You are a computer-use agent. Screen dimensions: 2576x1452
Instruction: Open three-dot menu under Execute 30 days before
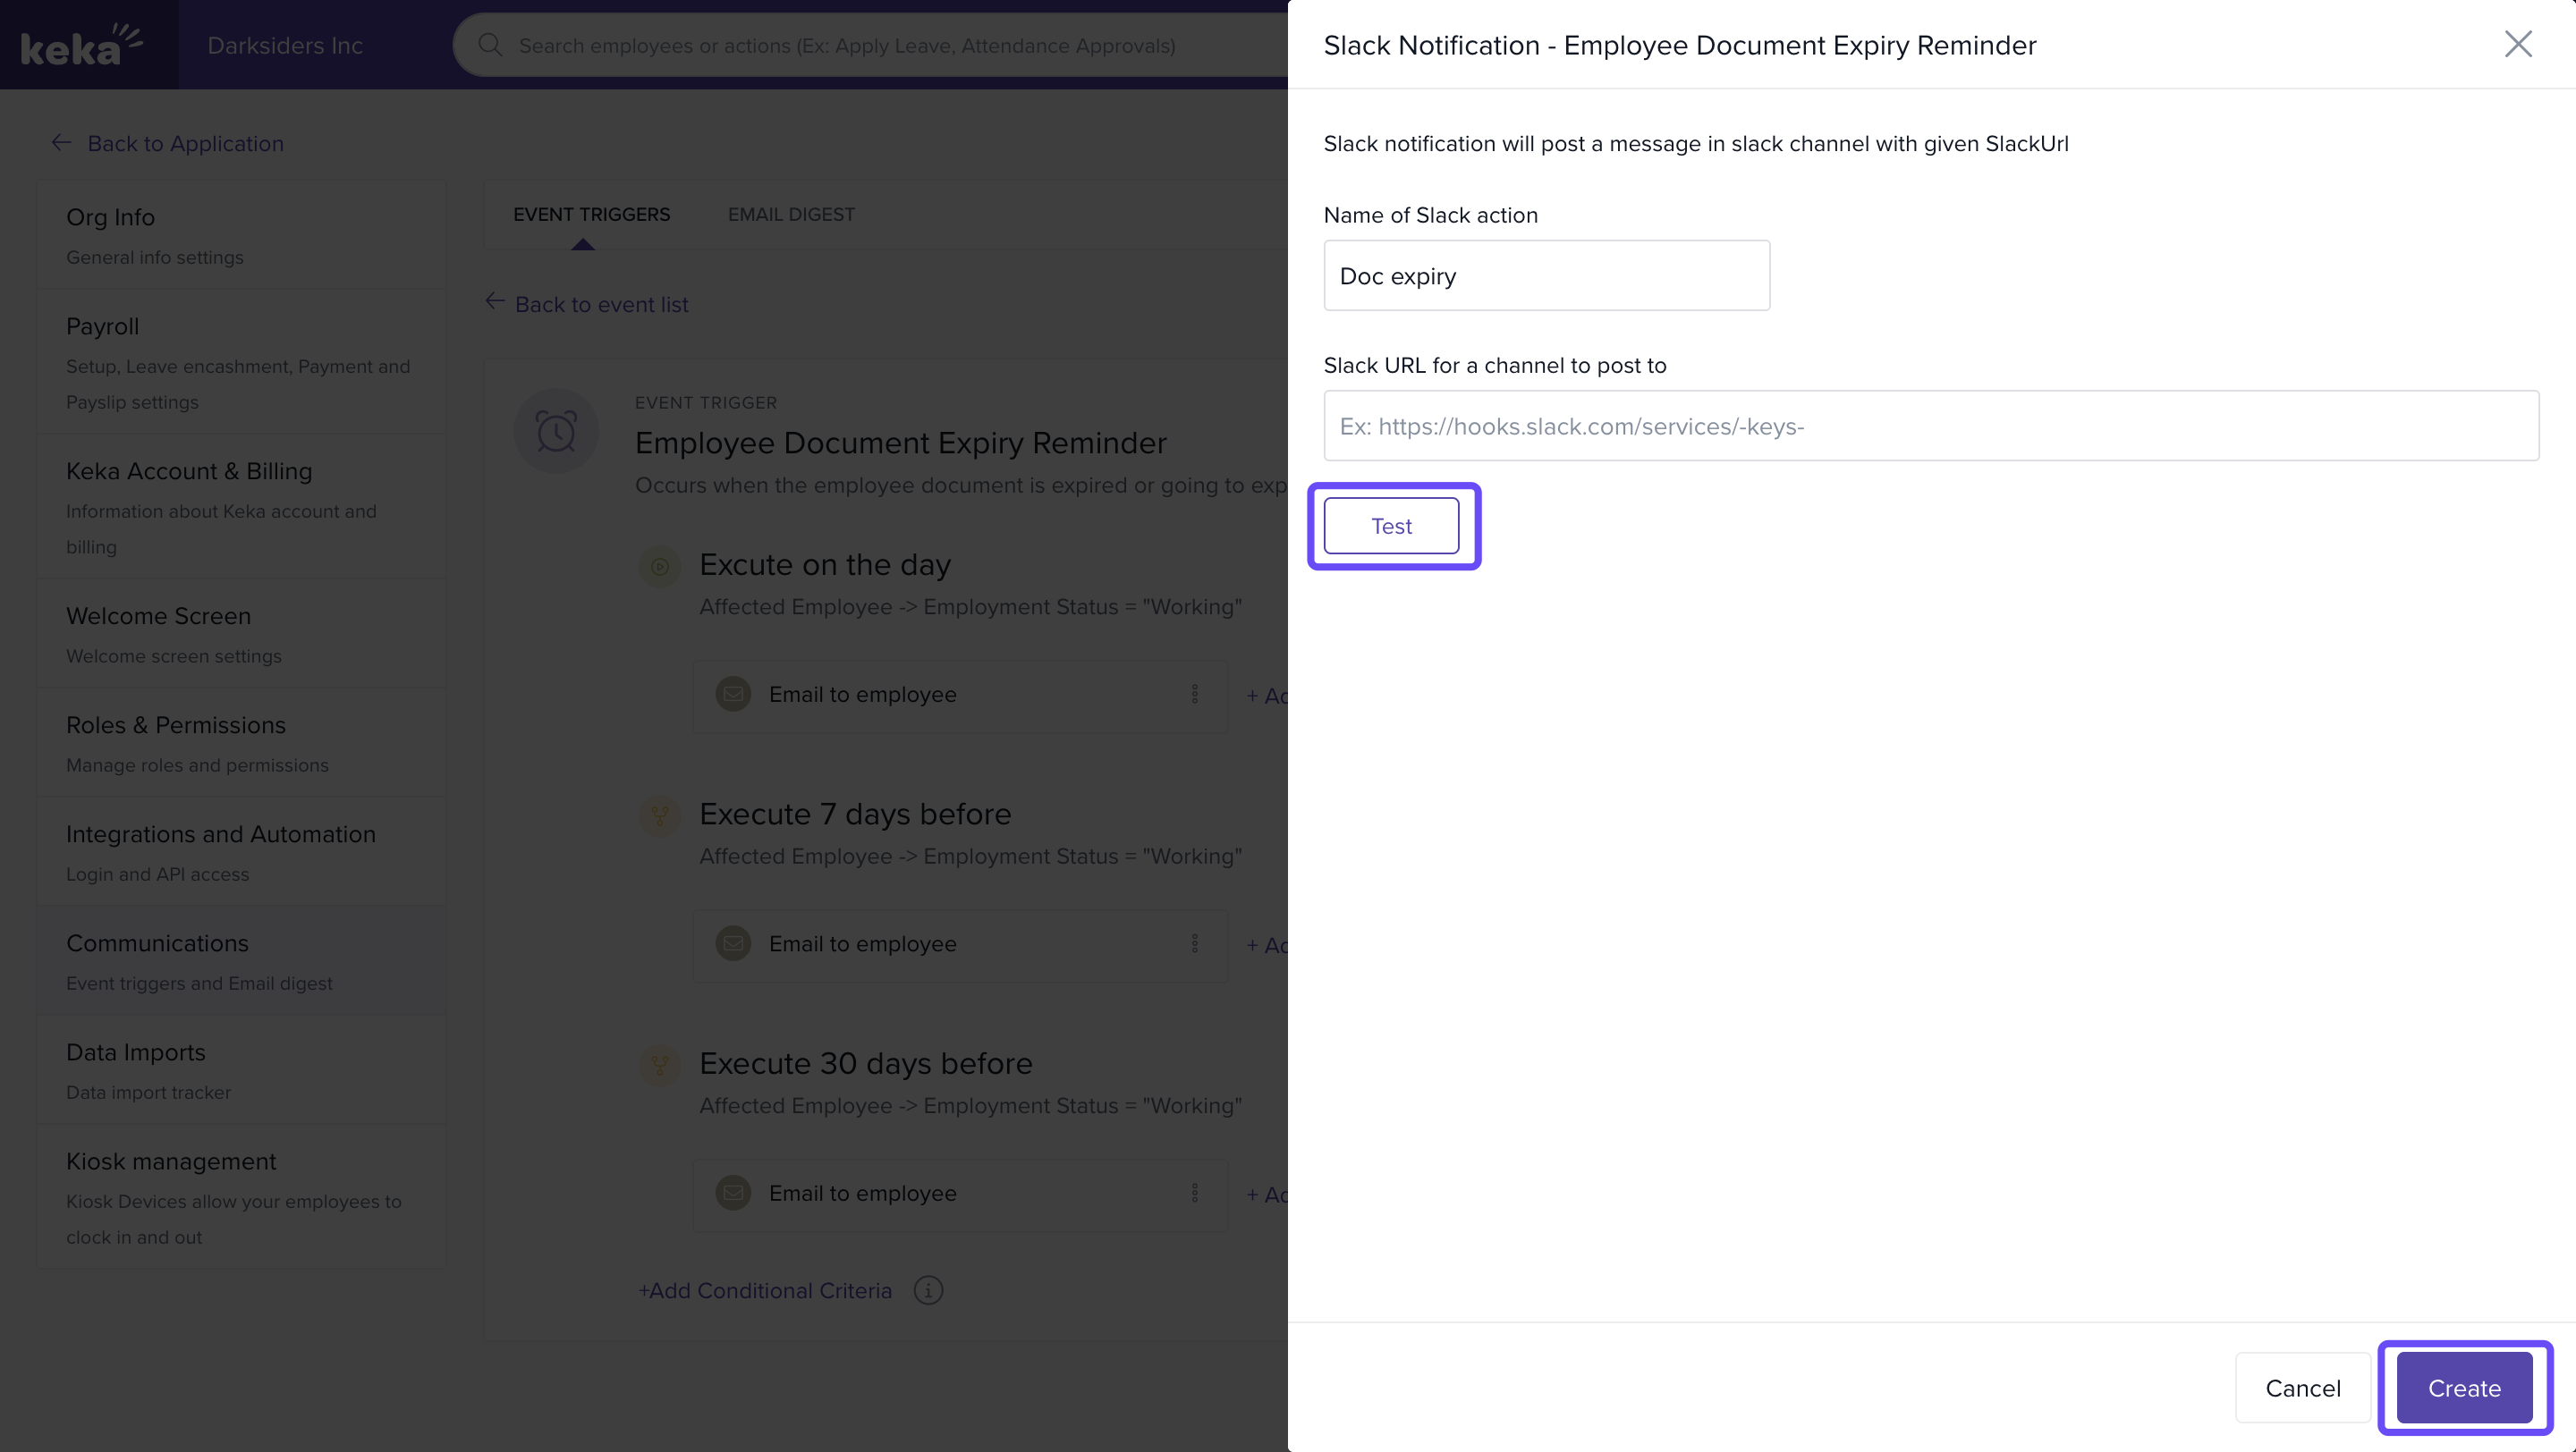click(x=1194, y=1194)
